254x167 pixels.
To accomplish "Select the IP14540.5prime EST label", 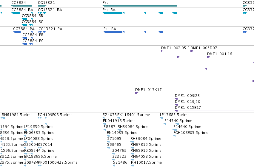I will [178, 121].
